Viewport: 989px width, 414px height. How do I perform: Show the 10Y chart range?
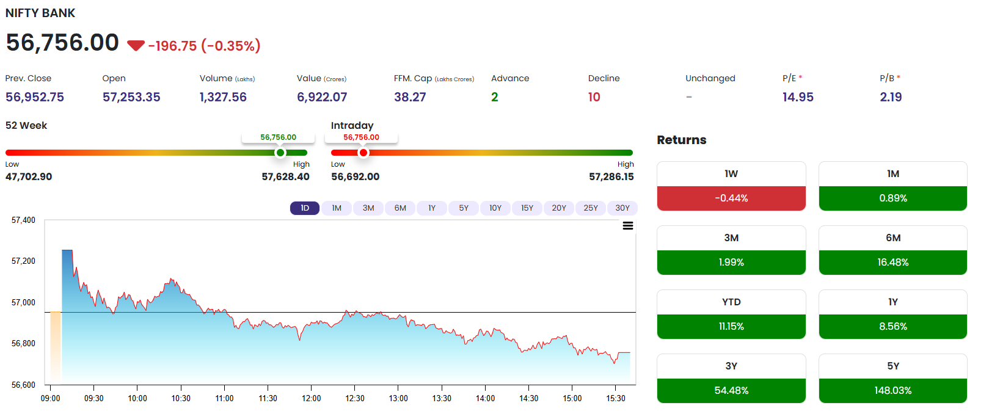495,208
